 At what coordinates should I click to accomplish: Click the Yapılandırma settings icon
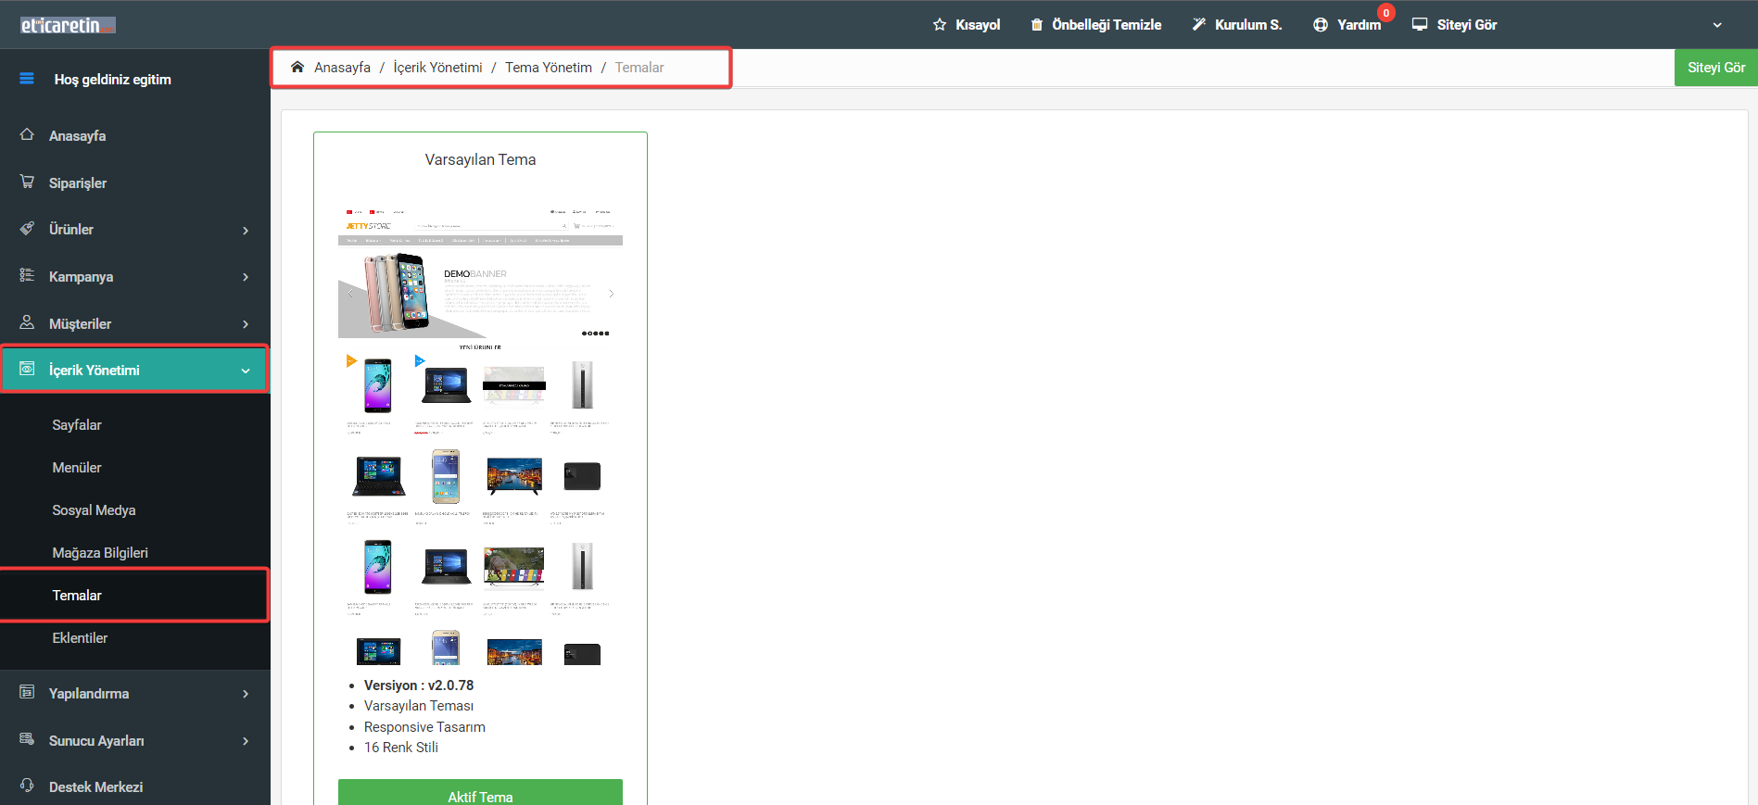27,692
